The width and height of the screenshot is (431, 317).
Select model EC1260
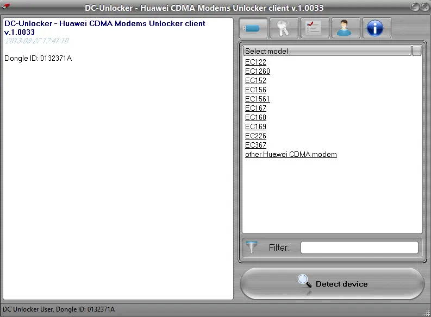pyautogui.click(x=258, y=71)
